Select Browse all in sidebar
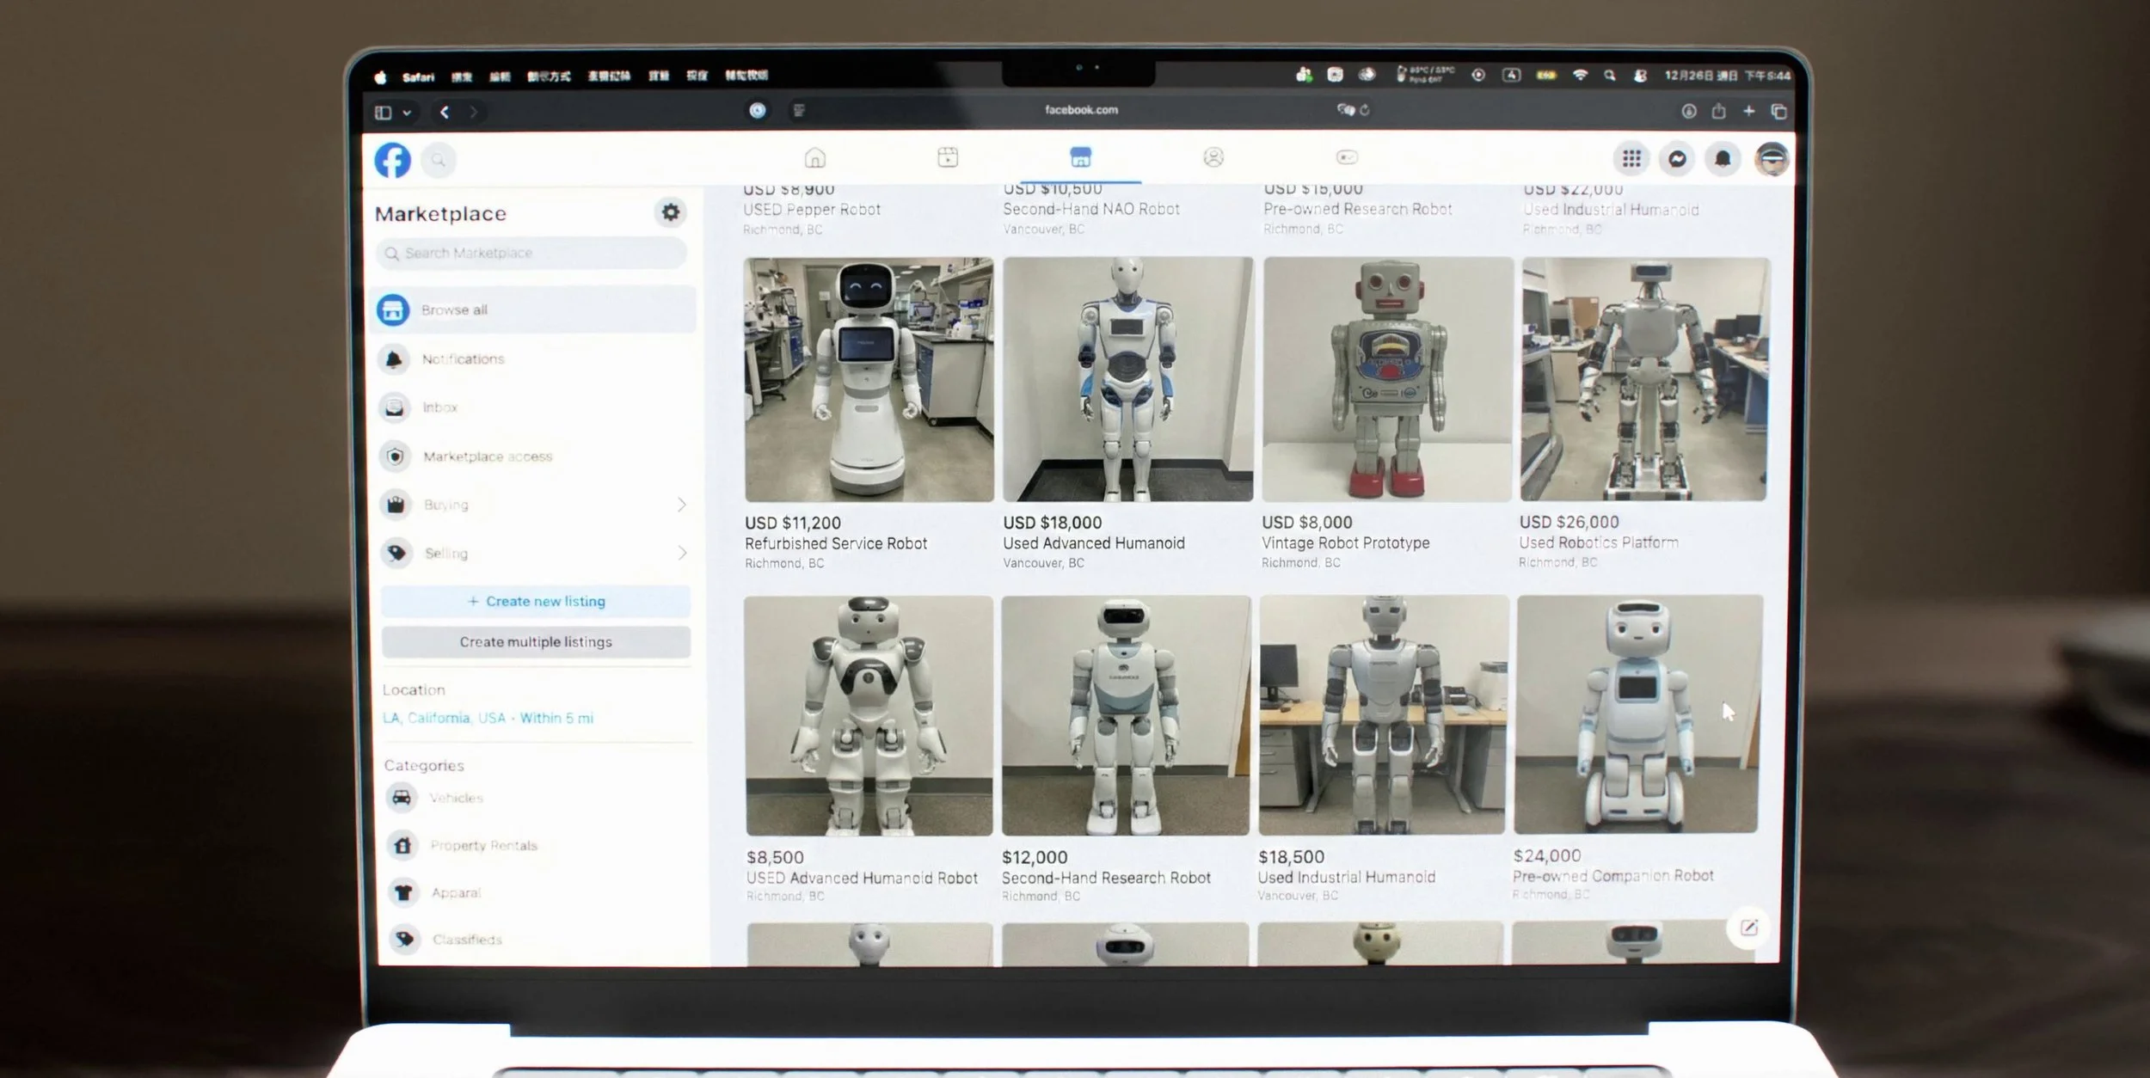2150x1078 pixels. pos(535,309)
